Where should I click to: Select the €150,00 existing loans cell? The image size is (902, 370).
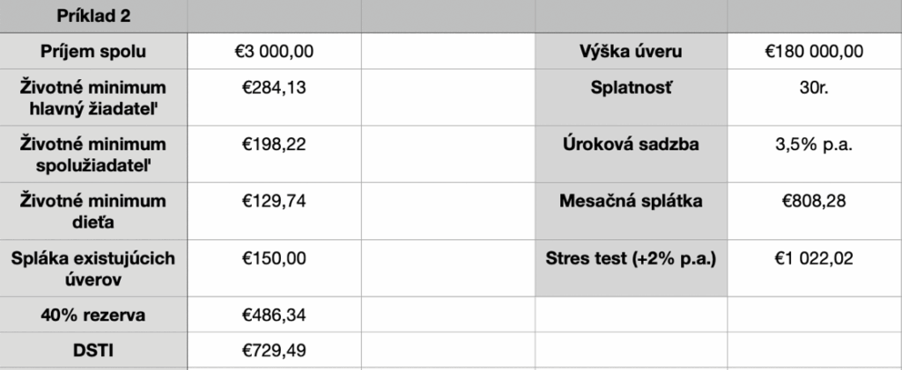coord(275,268)
